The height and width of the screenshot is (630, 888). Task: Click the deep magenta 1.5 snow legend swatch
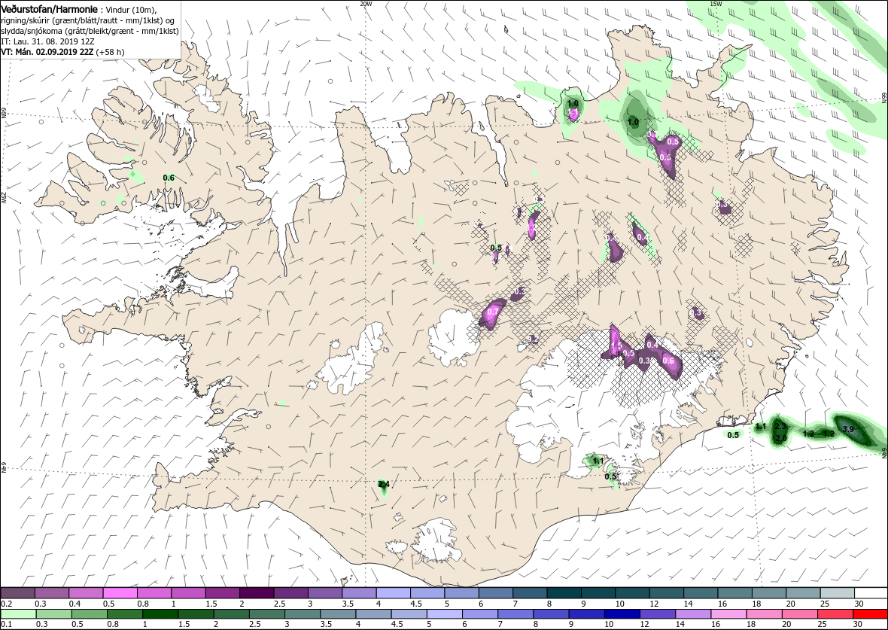tap(223, 592)
